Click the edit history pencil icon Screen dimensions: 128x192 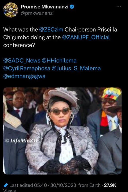pyautogui.click(x=6, y=185)
